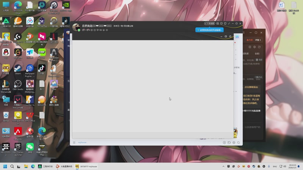Open the 回收站 Recycle Bin icon
The image size is (303, 170).
click(x=6, y=116)
